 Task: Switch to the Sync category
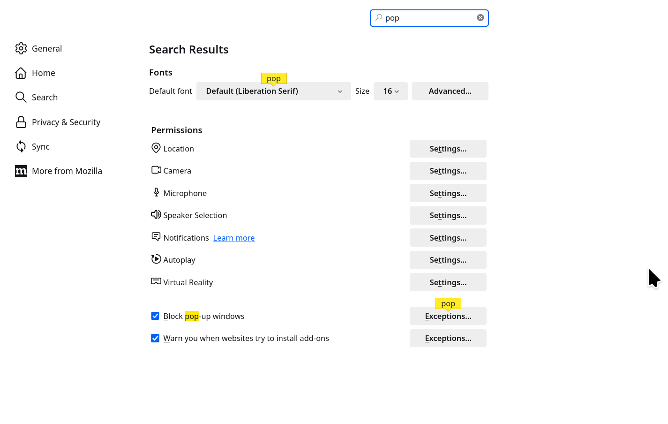[x=41, y=146]
